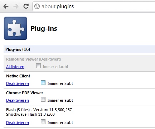The image size is (155, 129).
Task: Disable Chrome PDF Viewer via Deaktivieren
Action: [18, 100]
